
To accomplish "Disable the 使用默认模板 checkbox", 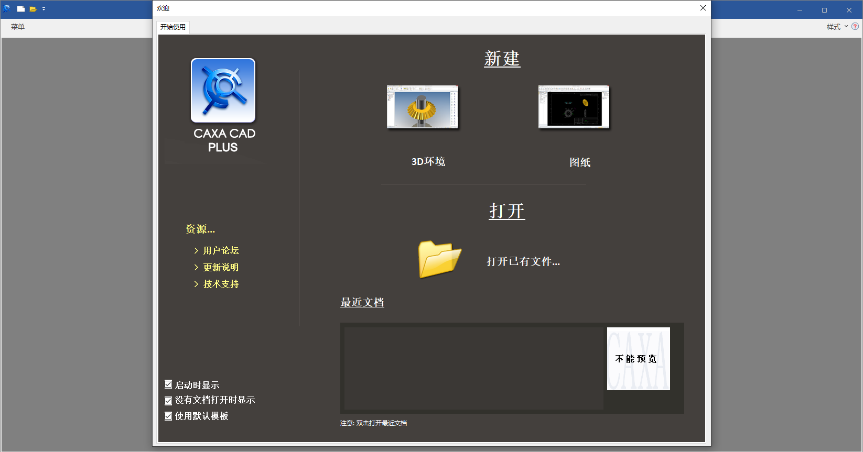I will pyautogui.click(x=168, y=416).
